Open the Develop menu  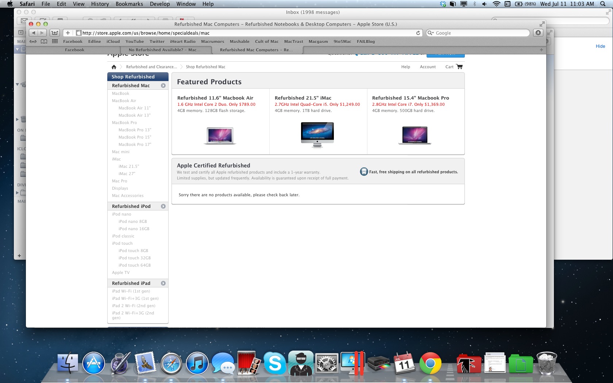click(x=160, y=4)
